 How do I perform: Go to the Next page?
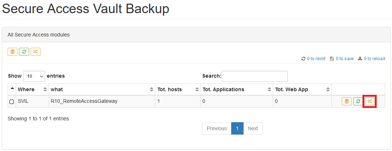(253, 128)
